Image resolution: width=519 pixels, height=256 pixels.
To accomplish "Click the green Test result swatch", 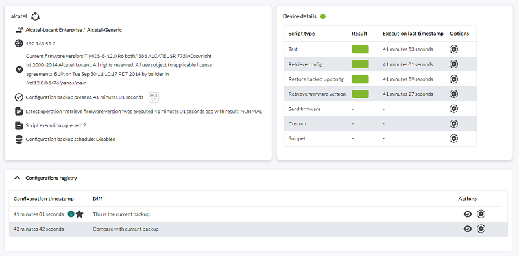I will [361, 49].
